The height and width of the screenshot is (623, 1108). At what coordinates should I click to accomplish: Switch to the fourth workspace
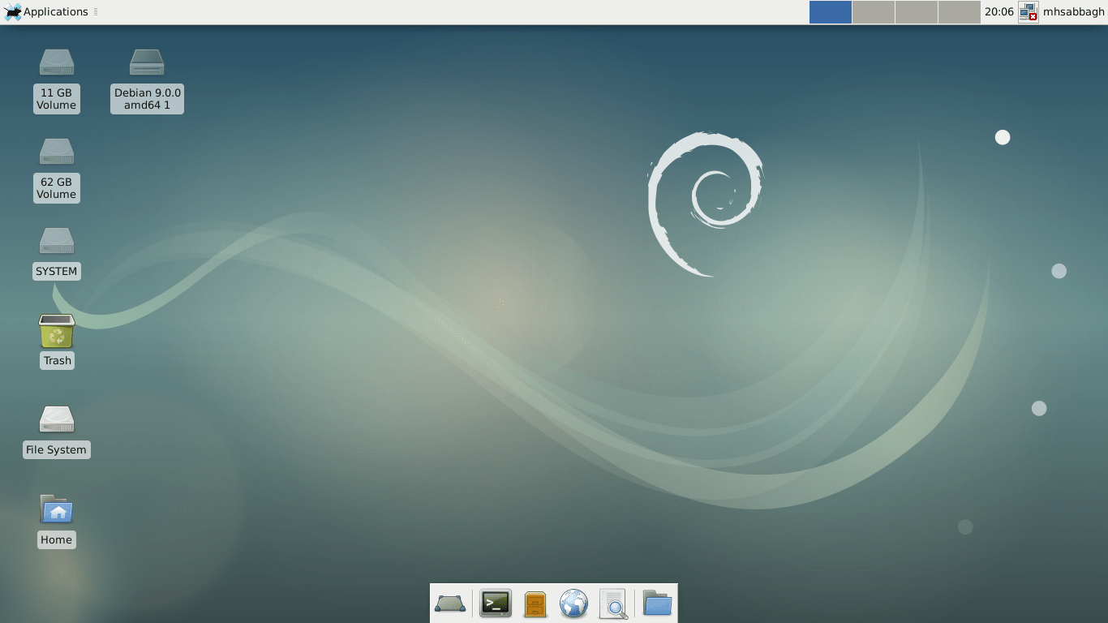[958, 11]
